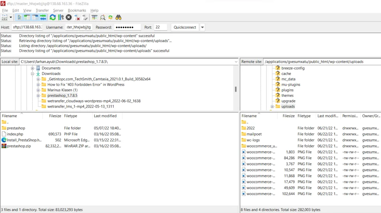
Task: Disconnect from the current server
Action: click(x=77, y=17)
